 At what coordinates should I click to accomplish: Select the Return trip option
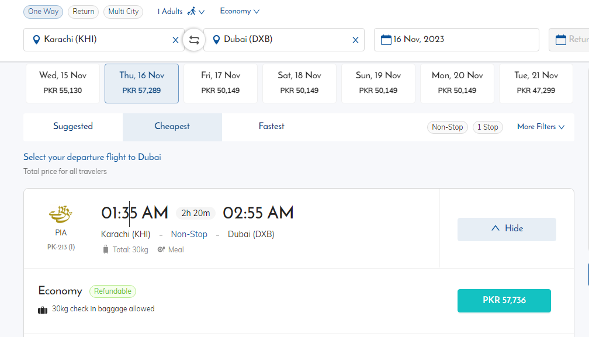(83, 12)
